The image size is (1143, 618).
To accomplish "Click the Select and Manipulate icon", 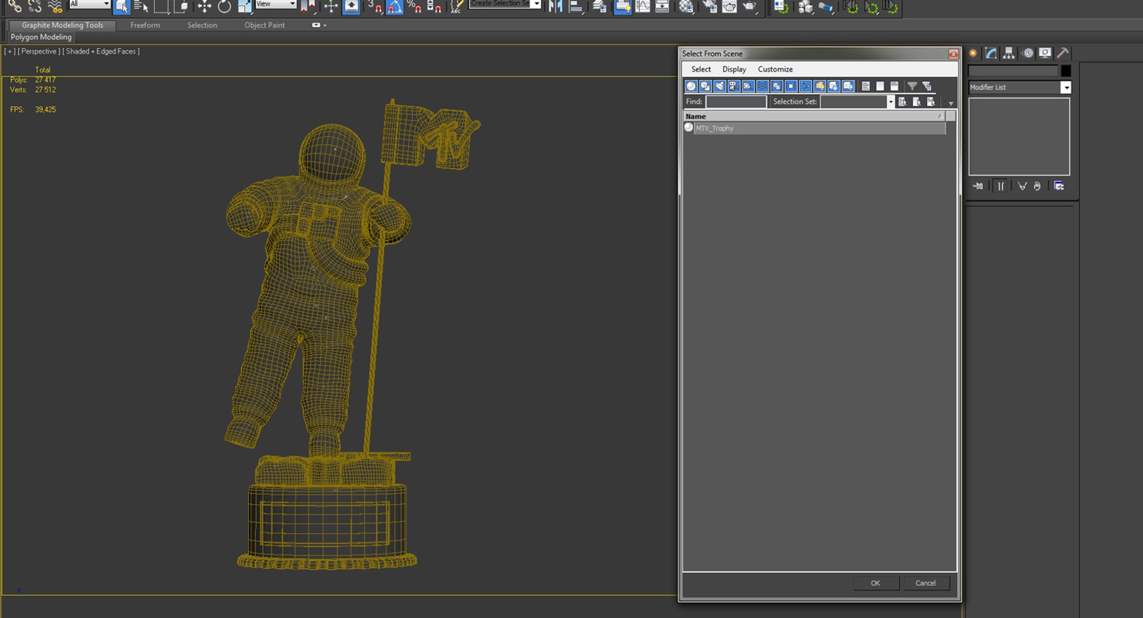I will coord(331,7).
